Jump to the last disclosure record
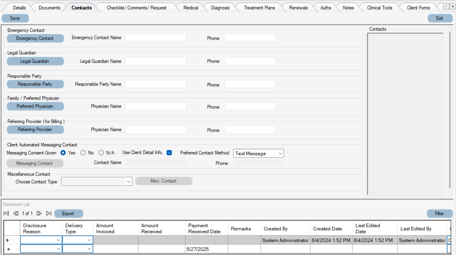The width and height of the screenshot is (456, 255). pos(49,213)
